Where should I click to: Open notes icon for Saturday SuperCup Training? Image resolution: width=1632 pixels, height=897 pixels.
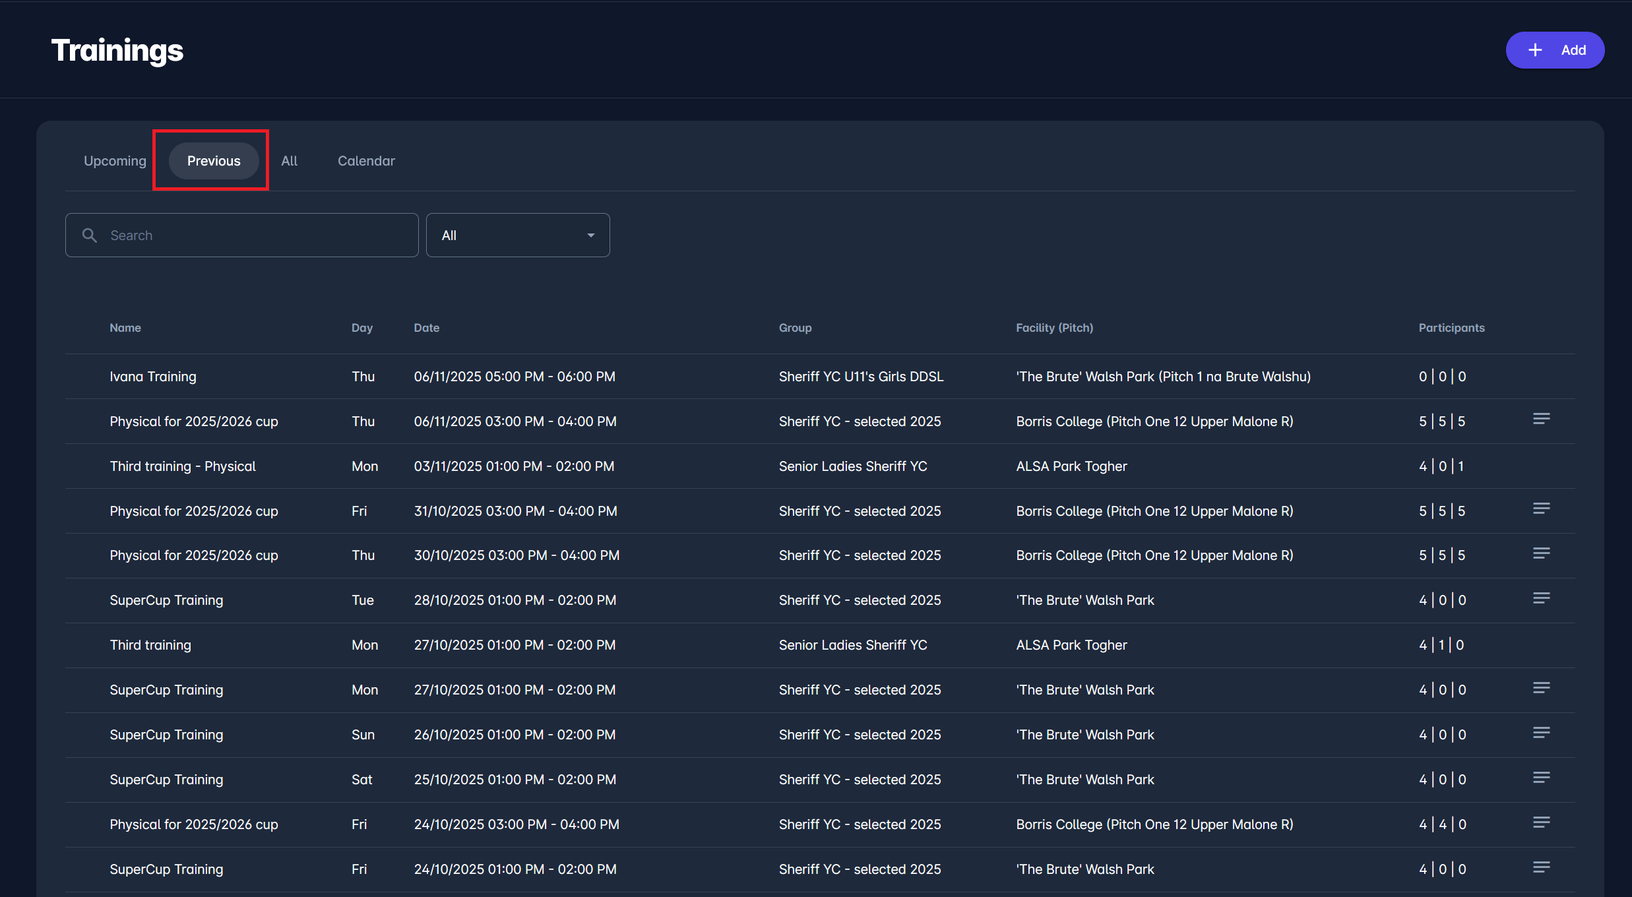tap(1541, 778)
